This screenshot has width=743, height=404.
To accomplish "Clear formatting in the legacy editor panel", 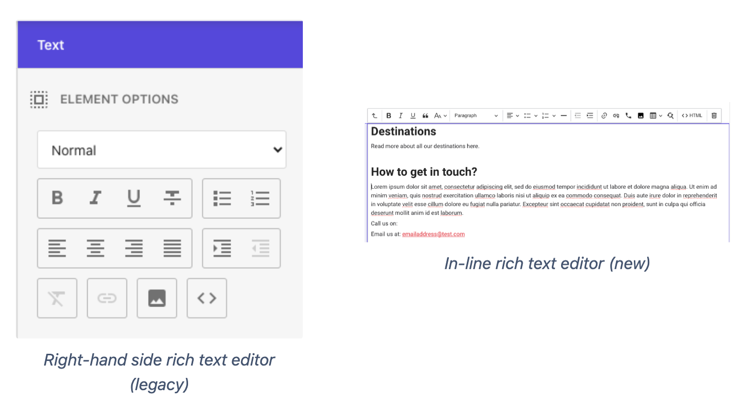I will [57, 298].
